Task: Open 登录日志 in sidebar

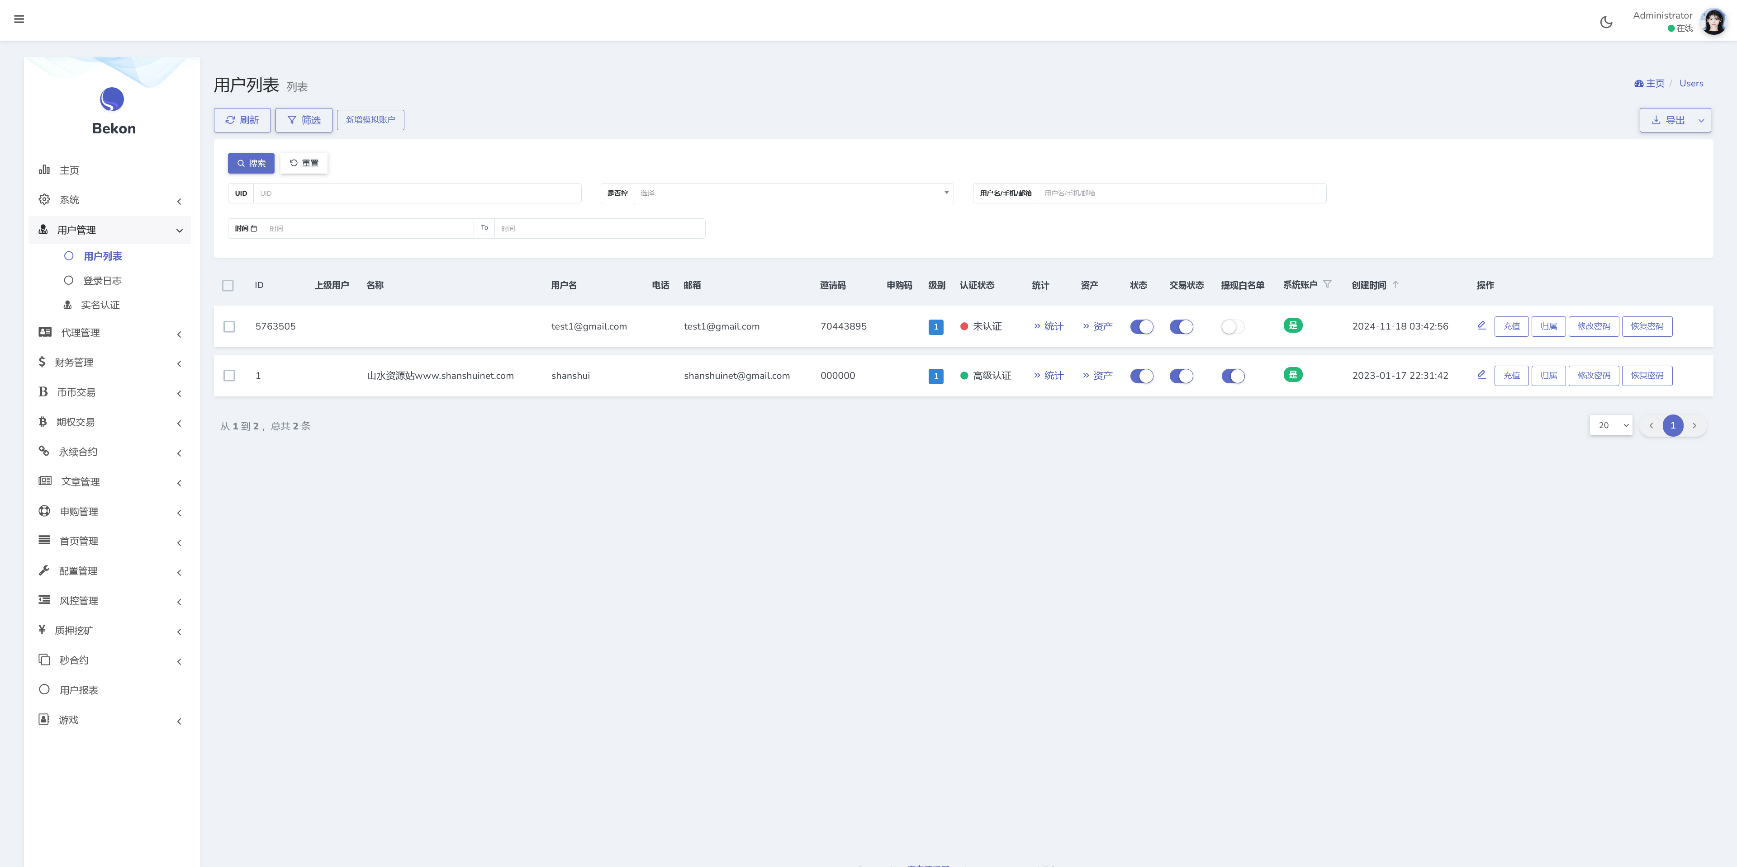Action: (102, 280)
